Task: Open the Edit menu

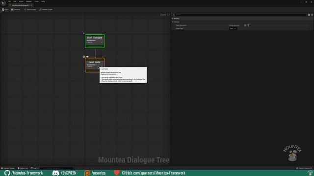Action: [15, 1]
